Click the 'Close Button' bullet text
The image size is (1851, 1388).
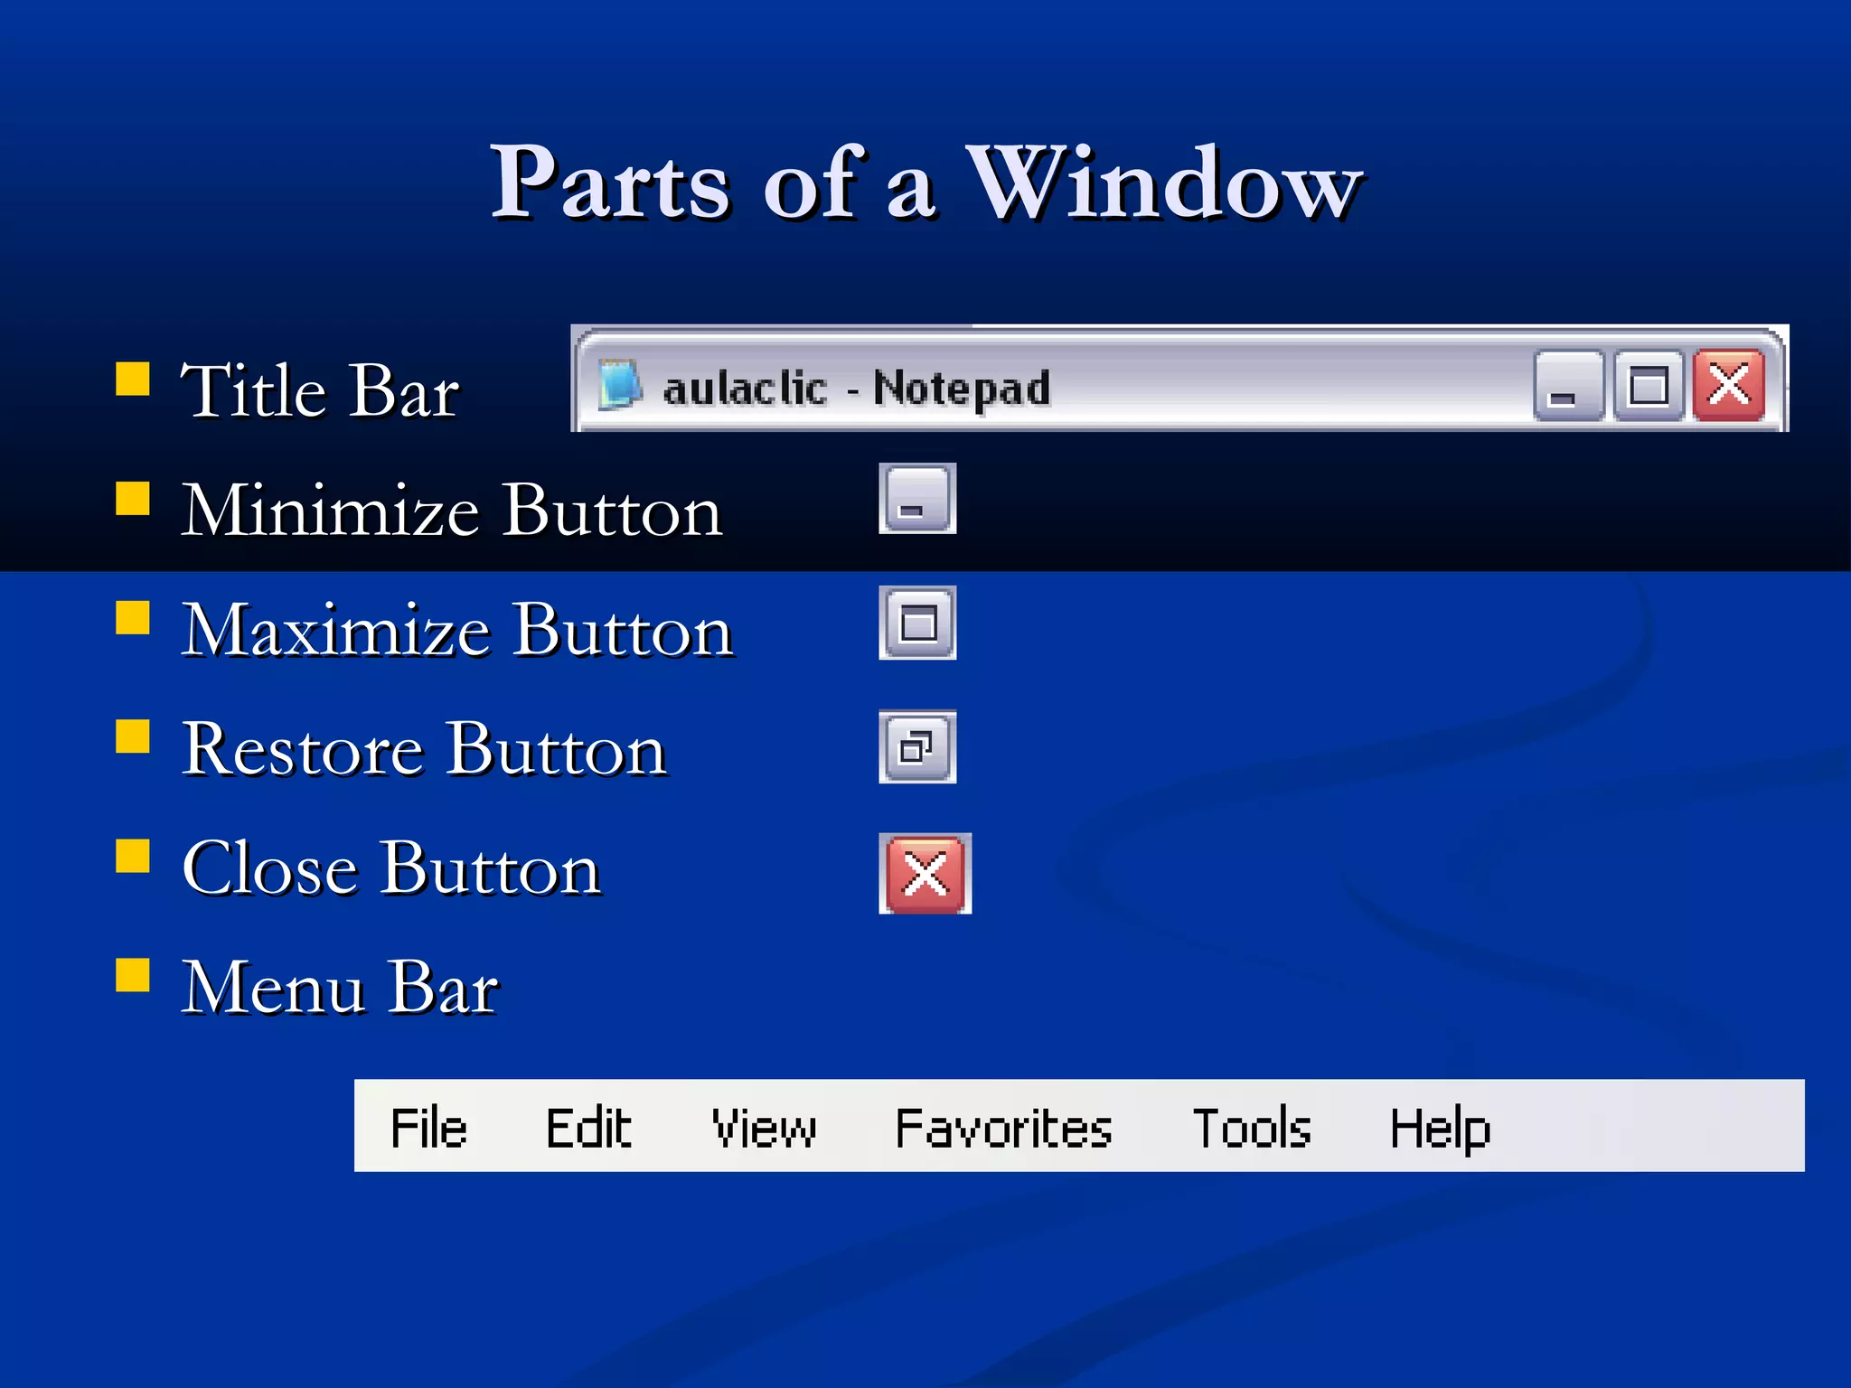391,867
